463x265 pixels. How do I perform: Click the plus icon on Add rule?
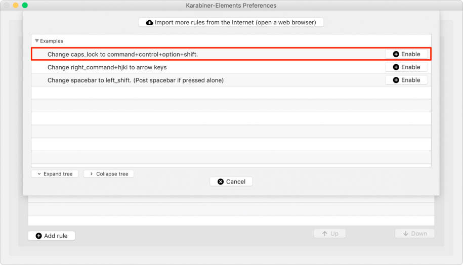[38, 236]
